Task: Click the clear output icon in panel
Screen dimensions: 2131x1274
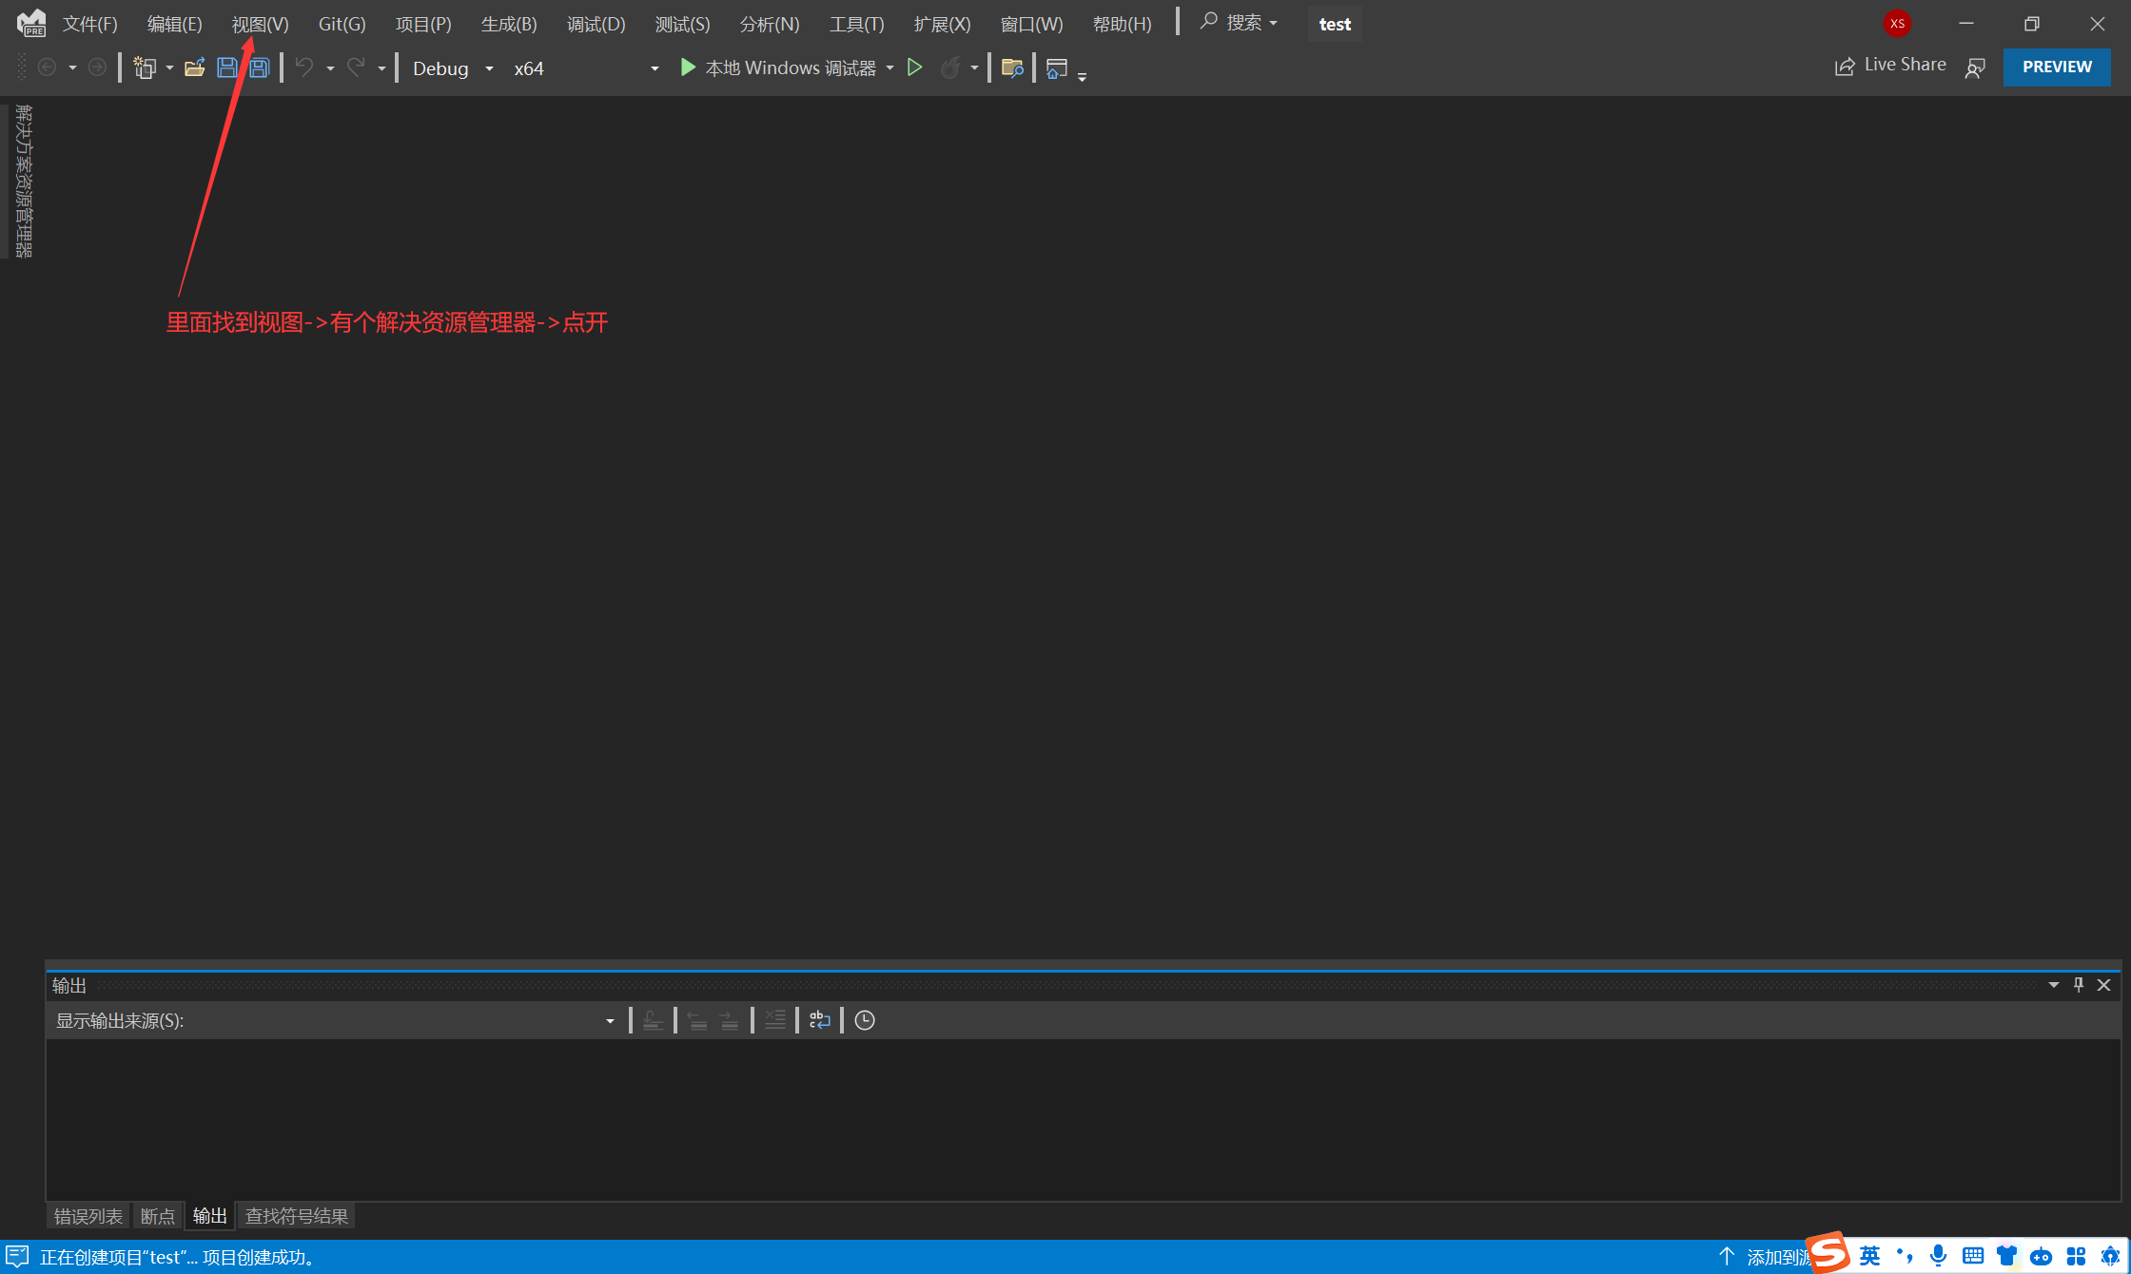Action: 776,1021
